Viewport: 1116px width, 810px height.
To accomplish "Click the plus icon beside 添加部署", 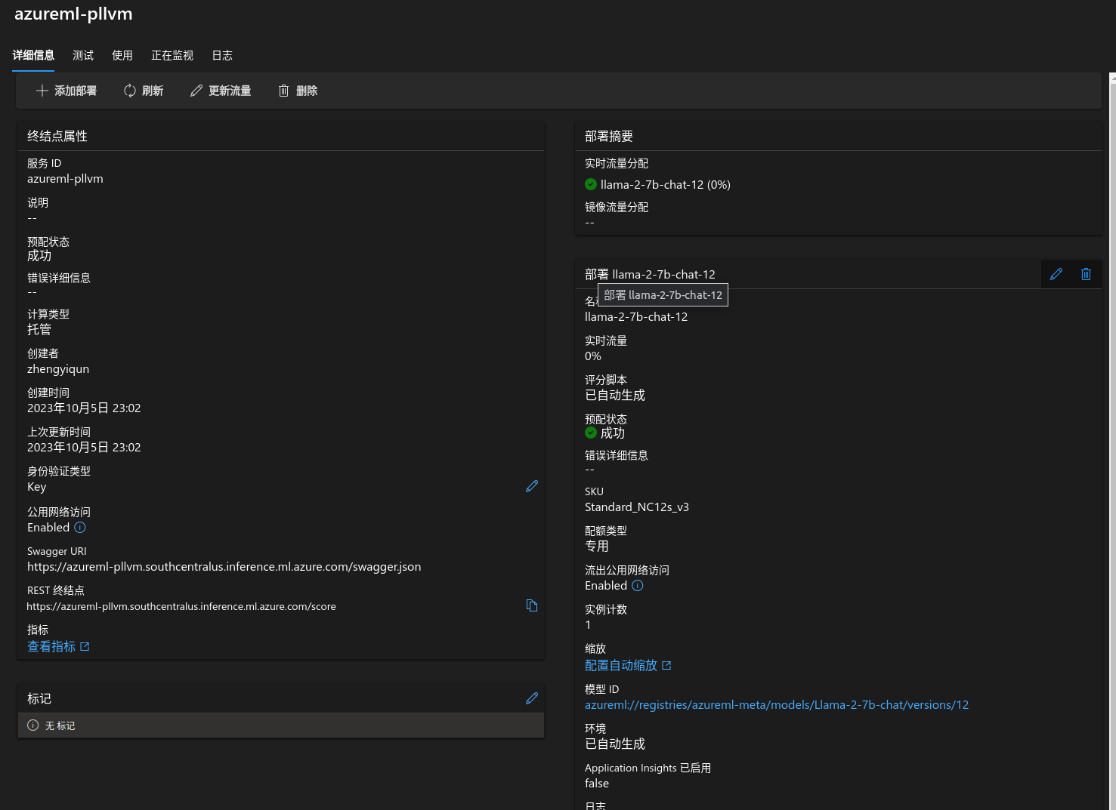I will point(42,91).
